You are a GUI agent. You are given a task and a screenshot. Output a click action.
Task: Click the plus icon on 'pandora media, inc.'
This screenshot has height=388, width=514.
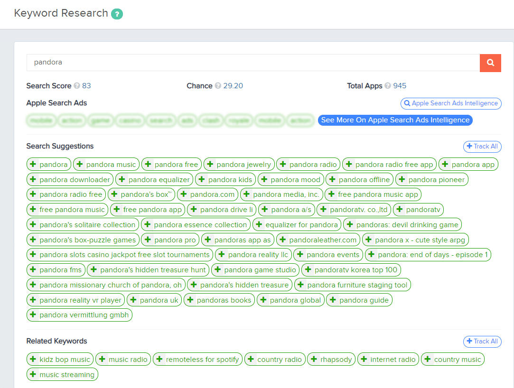click(246, 194)
